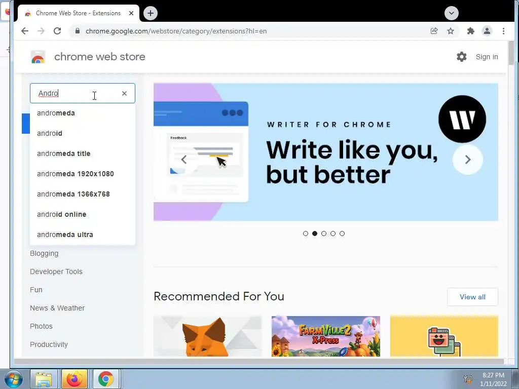Open the yellow smiling windows card

(x=444, y=336)
